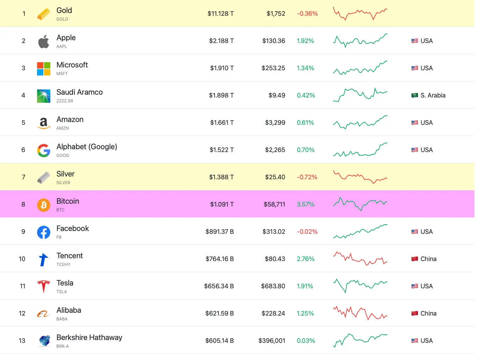Select USA country label in Apple row
The image size is (481, 354).
click(426, 41)
